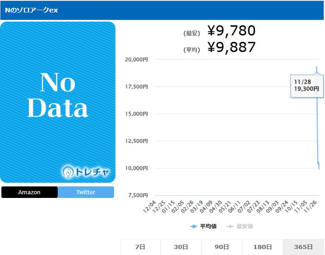Switch chart range to 30日

point(181,247)
